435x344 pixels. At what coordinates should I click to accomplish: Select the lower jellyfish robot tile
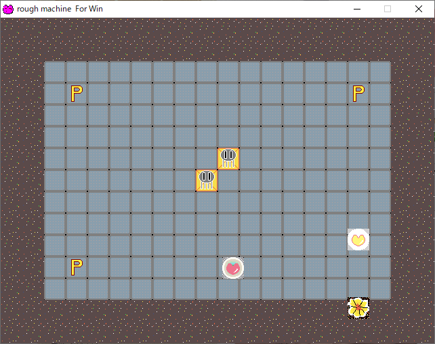[207, 180]
